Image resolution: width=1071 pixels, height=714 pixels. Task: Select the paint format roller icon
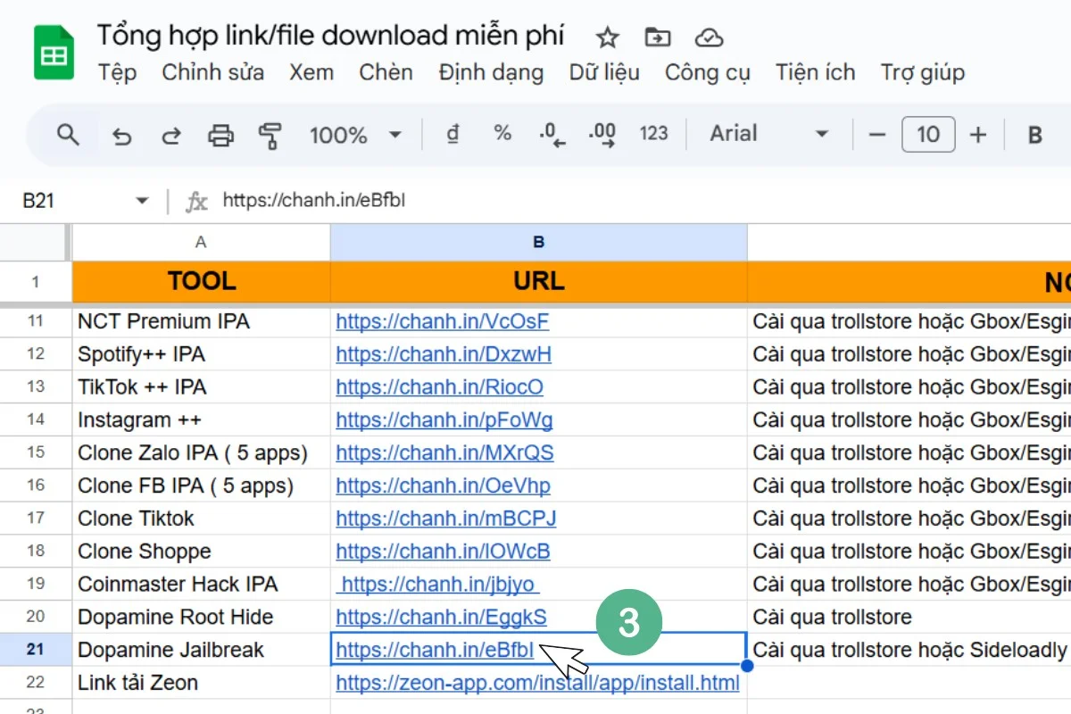270,136
